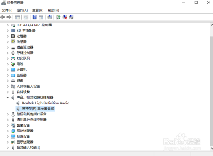
Task: Select the 打印队列 label
Action: [23, 59]
